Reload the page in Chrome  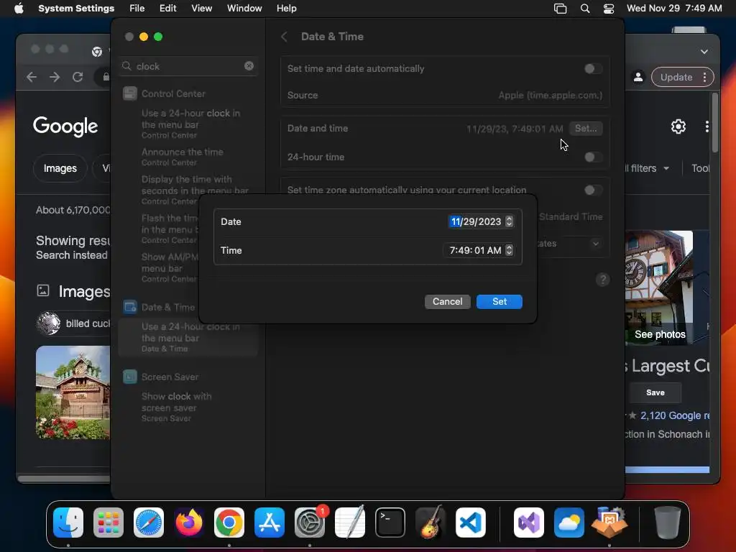(x=78, y=77)
